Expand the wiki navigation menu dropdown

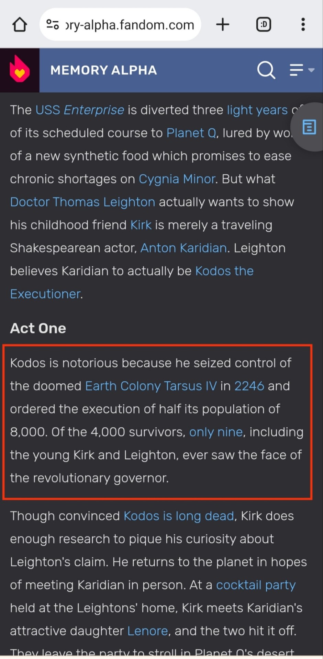pyautogui.click(x=301, y=70)
